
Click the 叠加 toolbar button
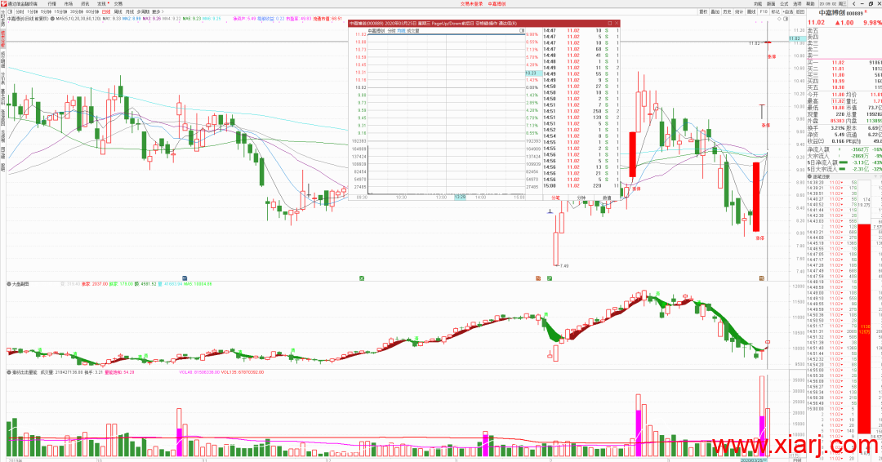[x=715, y=11]
